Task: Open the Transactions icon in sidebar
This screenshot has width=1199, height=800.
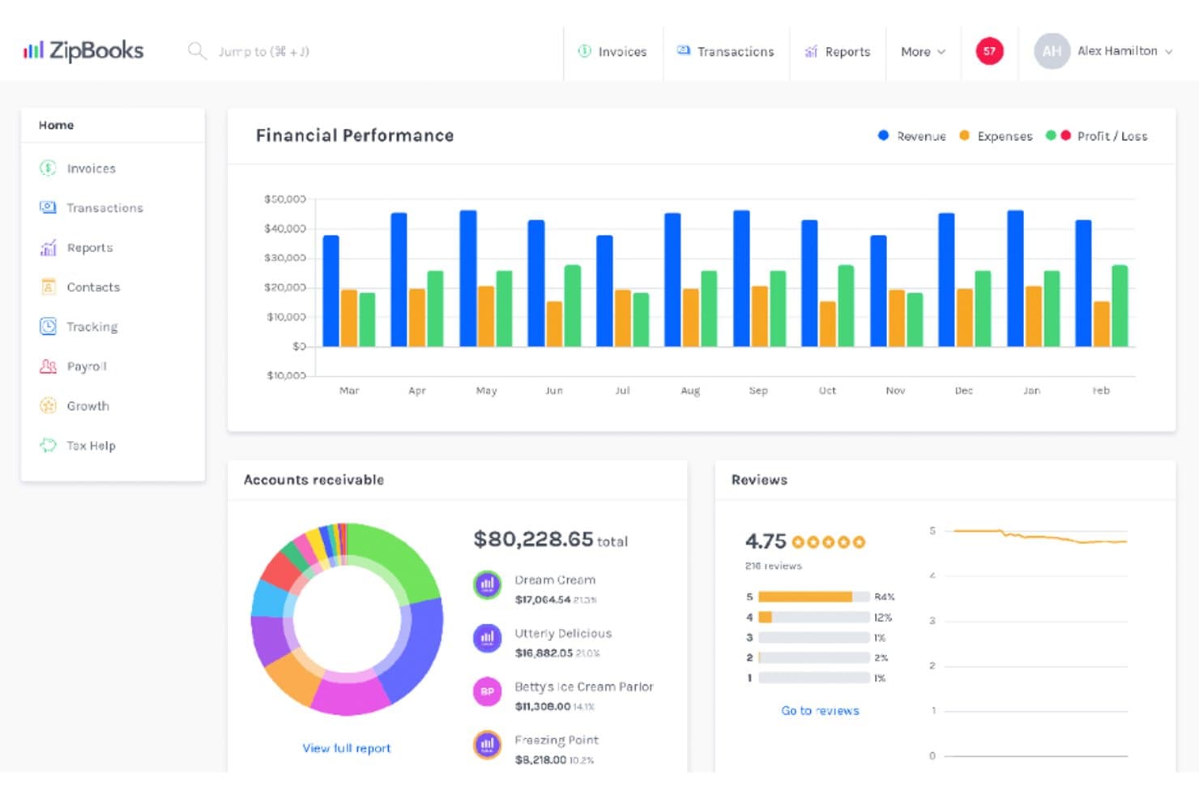Action: [x=48, y=207]
